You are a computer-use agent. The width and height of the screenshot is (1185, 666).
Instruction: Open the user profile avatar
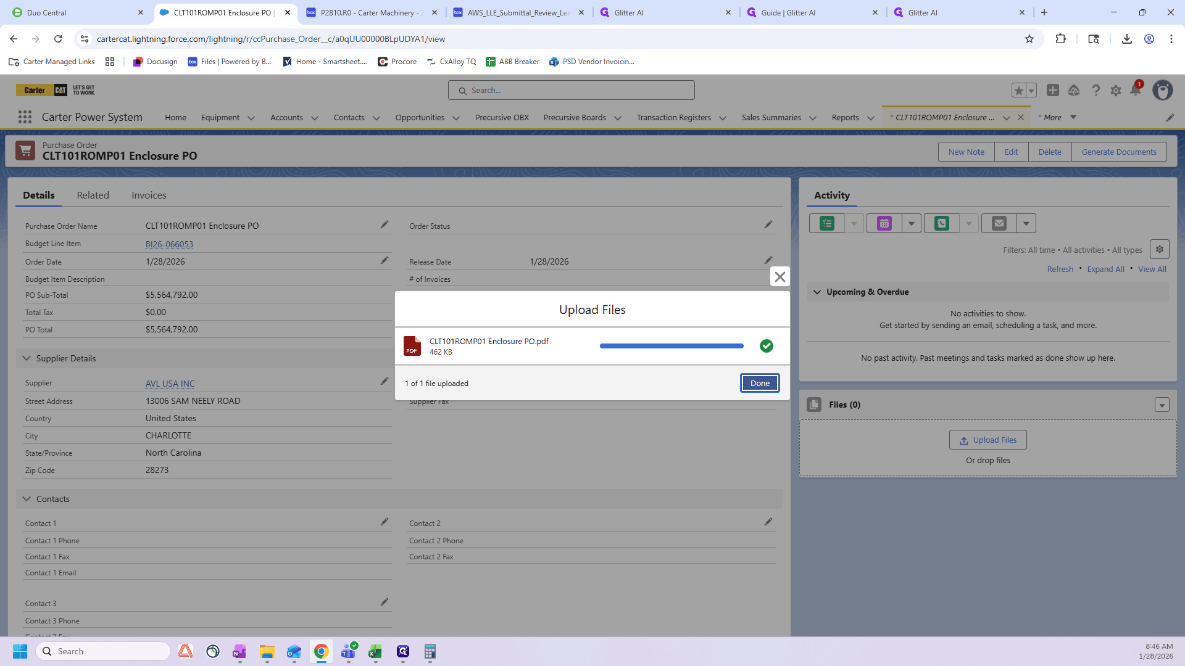click(x=1163, y=90)
